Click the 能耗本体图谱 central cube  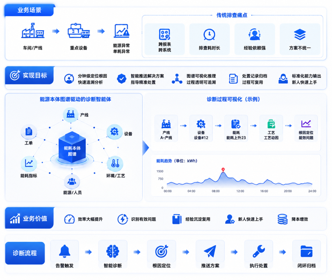point(72,148)
